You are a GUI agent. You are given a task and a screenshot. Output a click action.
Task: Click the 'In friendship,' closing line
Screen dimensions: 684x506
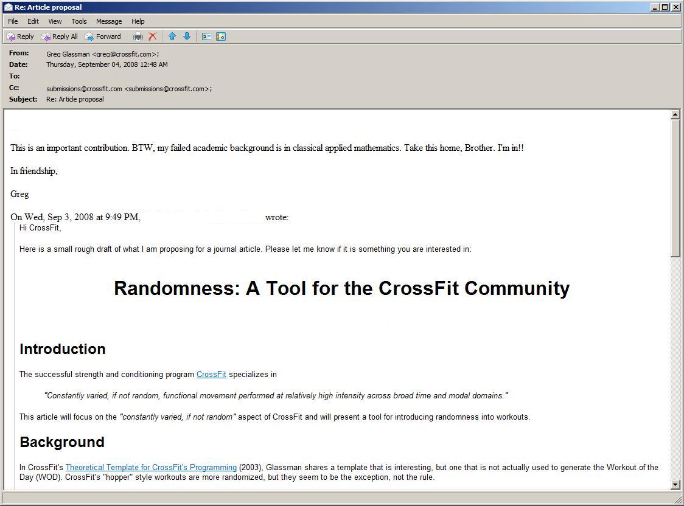tap(34, 171)
